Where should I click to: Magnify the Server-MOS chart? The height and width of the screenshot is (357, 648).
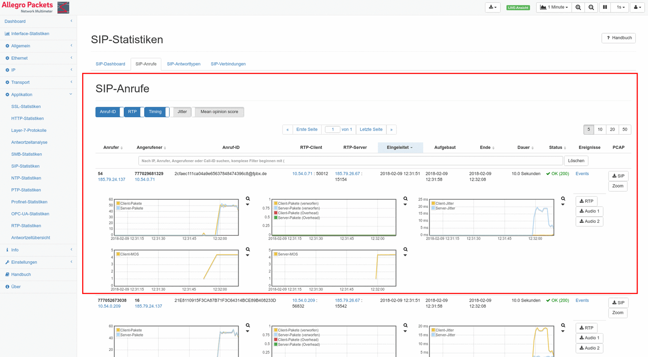405,249
